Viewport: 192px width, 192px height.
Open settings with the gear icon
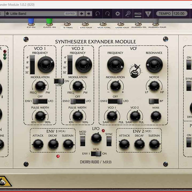coord(118,13)
